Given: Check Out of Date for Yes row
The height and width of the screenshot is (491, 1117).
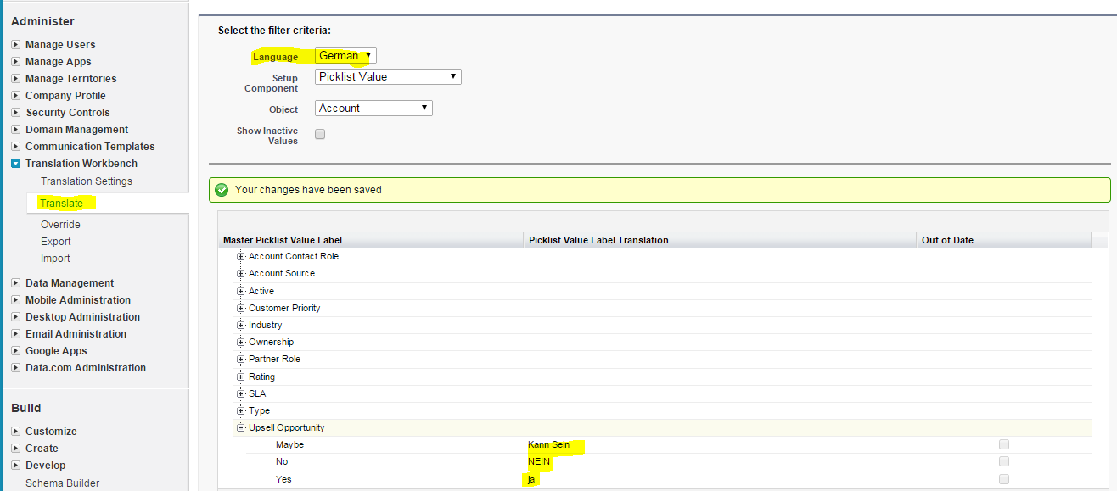Looking at the screenshot, I should coord(1004,479).
